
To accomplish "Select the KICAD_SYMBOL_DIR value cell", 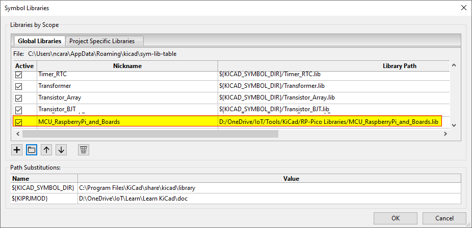I will tap(269, 188).
